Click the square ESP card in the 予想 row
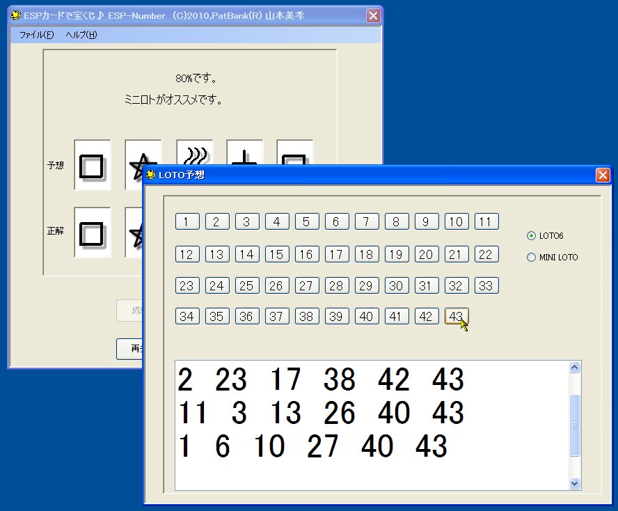The image size is (618, 511). [92, 165]
